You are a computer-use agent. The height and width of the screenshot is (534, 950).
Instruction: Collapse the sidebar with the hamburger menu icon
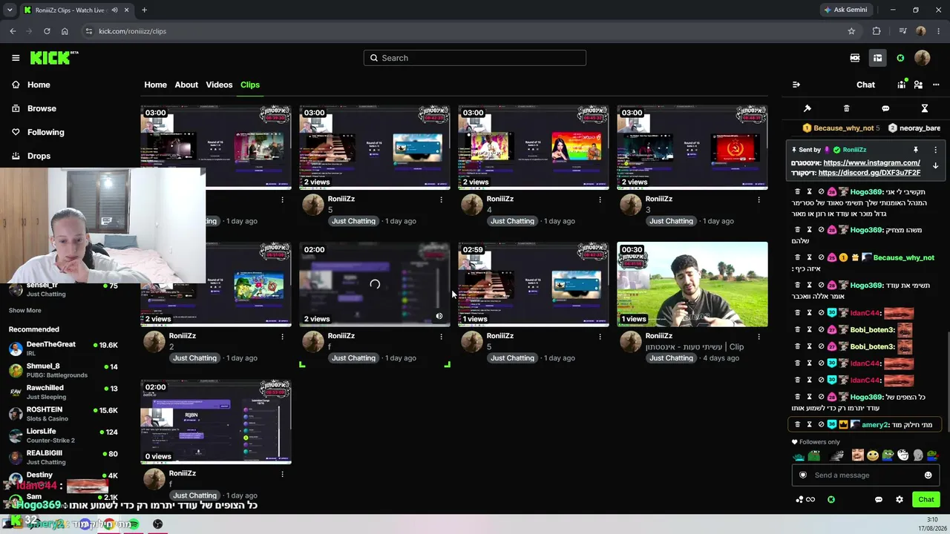[x=16, y=58]
